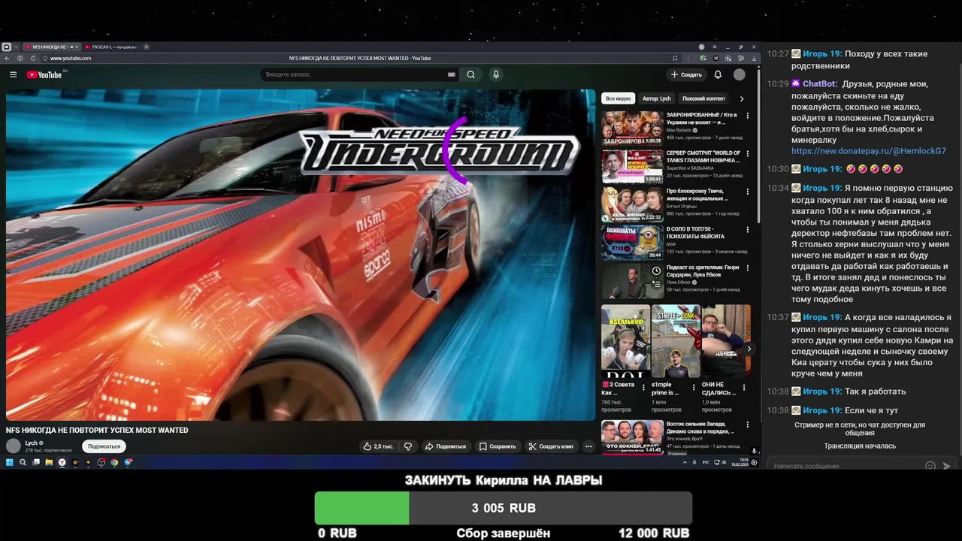The height and width of the screenshot is (541, 962).
Task: Like the video with 2,5 тыс. likes
Action: click(x=378, y=446)
